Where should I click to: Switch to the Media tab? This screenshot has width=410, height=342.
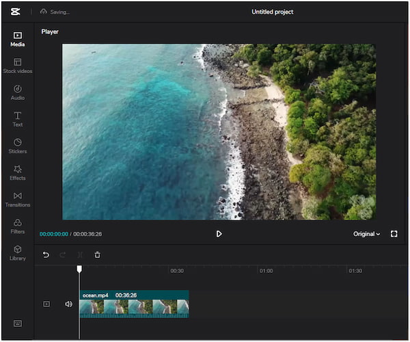click(x=17, y=39)
